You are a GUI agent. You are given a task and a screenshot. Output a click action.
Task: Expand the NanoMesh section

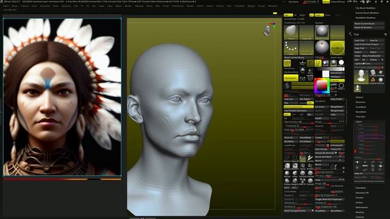click(361, 112)
